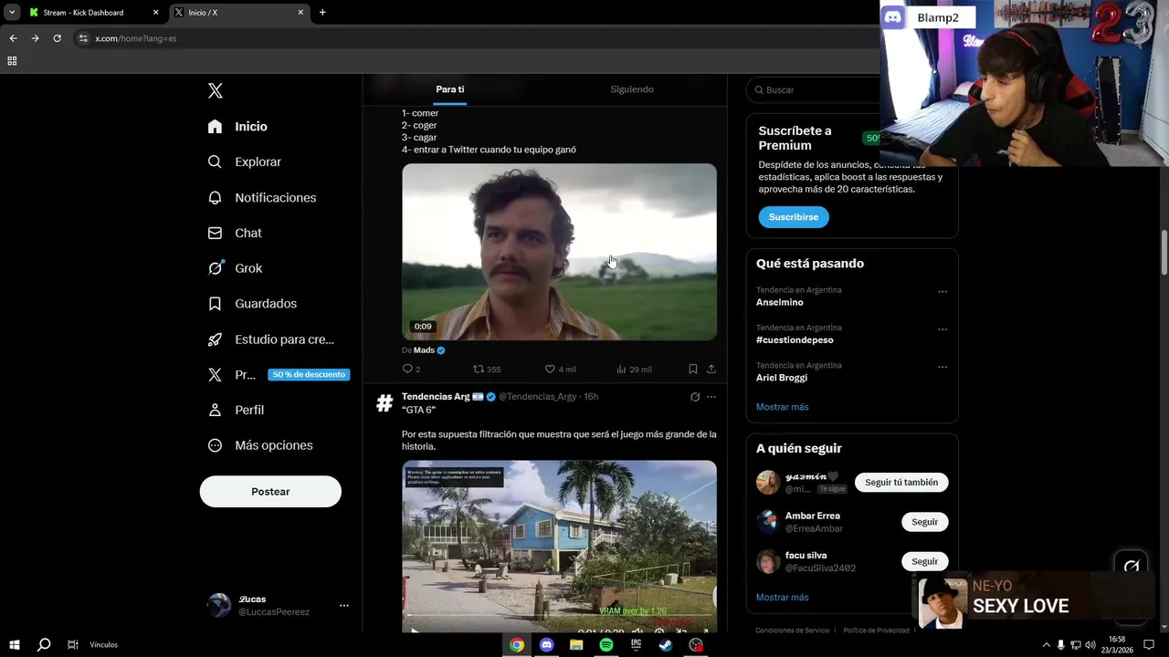Open Política de Privacidad link
The width and height of the screenshot is (1169, 657).
[x=876, y=631]
